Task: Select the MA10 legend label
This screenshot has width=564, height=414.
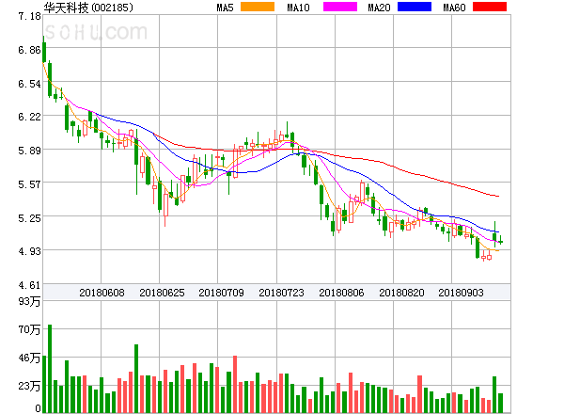Action: pos(299,8)
